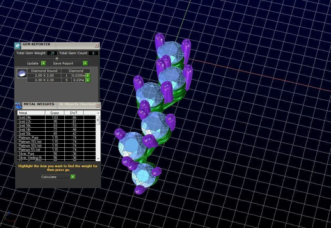Click the Grams column header
Viewport: 331px width, 228px height.
pyautogui.click(x=55, y=113)
